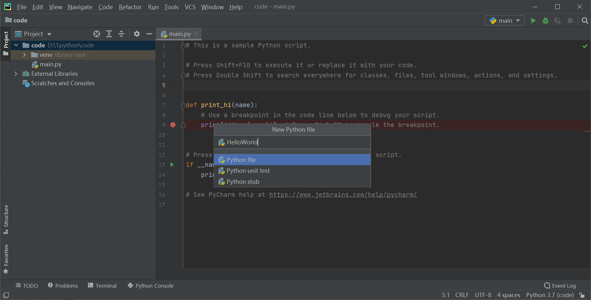Image resolution: width=591 pixels, height=300 pixels.
Task: Click the 4 spaces indent setting
Action: pyautogui.click(x=509, y=295)
